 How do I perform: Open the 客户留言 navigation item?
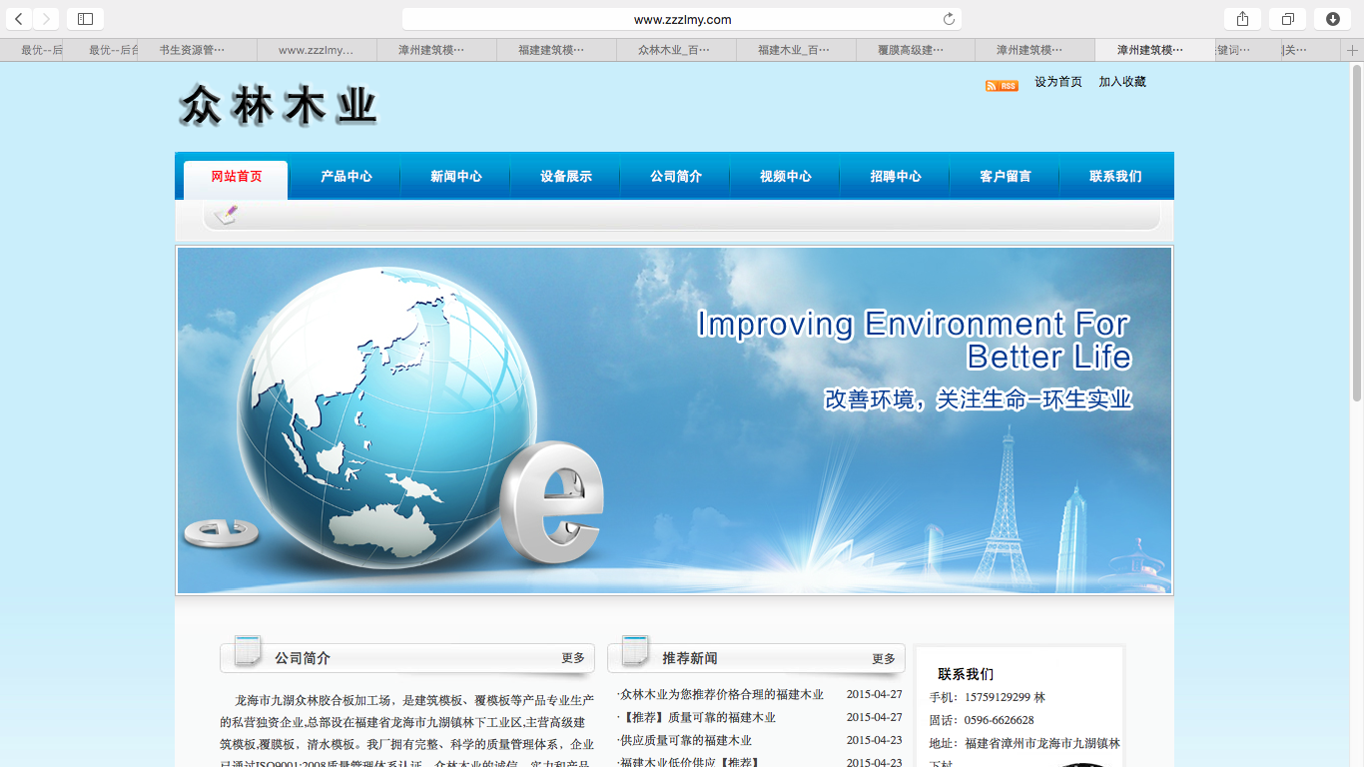pos(1006,177)
